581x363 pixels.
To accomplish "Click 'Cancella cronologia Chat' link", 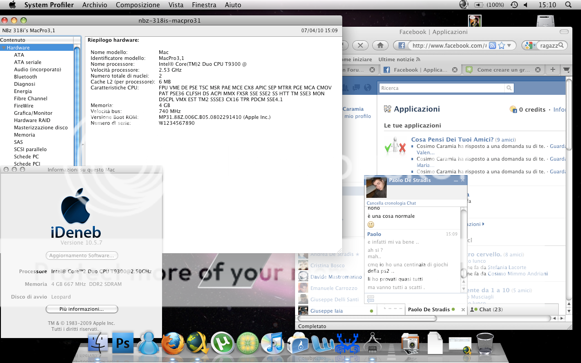I will 391,203.
